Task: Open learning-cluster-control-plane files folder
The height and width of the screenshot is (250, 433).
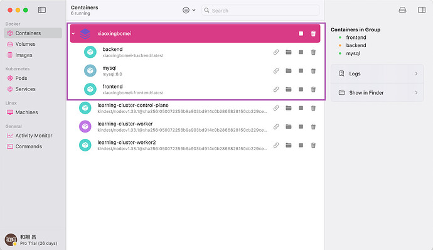Action: [x=289, y=108]
